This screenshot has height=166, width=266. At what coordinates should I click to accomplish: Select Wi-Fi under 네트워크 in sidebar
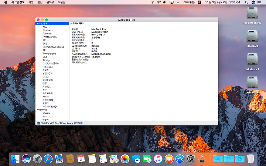click(45, 117)
